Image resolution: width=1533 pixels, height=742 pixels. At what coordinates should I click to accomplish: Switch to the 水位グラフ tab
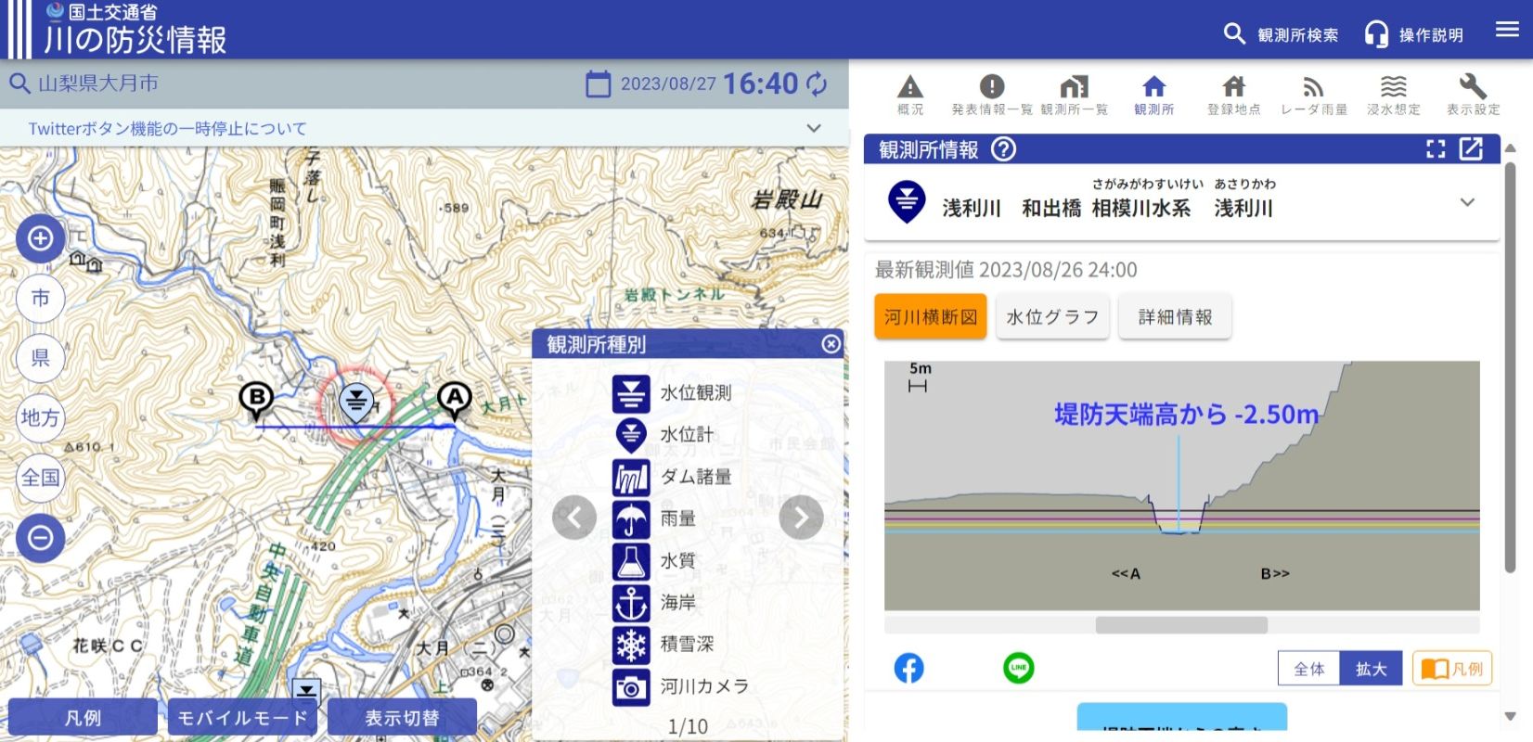1052,317
